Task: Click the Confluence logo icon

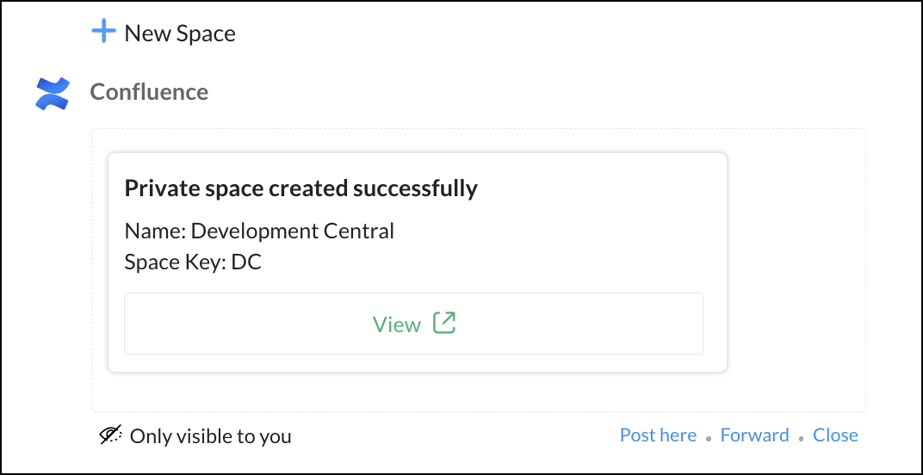Action: (52, 93)
